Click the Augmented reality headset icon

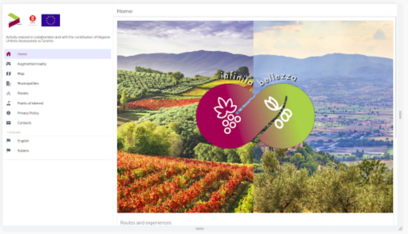9,64
